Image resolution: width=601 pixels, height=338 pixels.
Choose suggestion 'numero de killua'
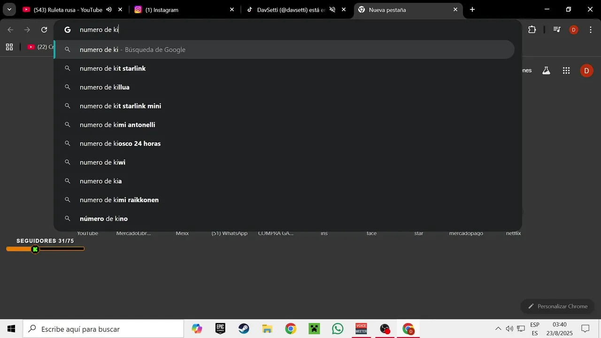[x=285, y=87]
